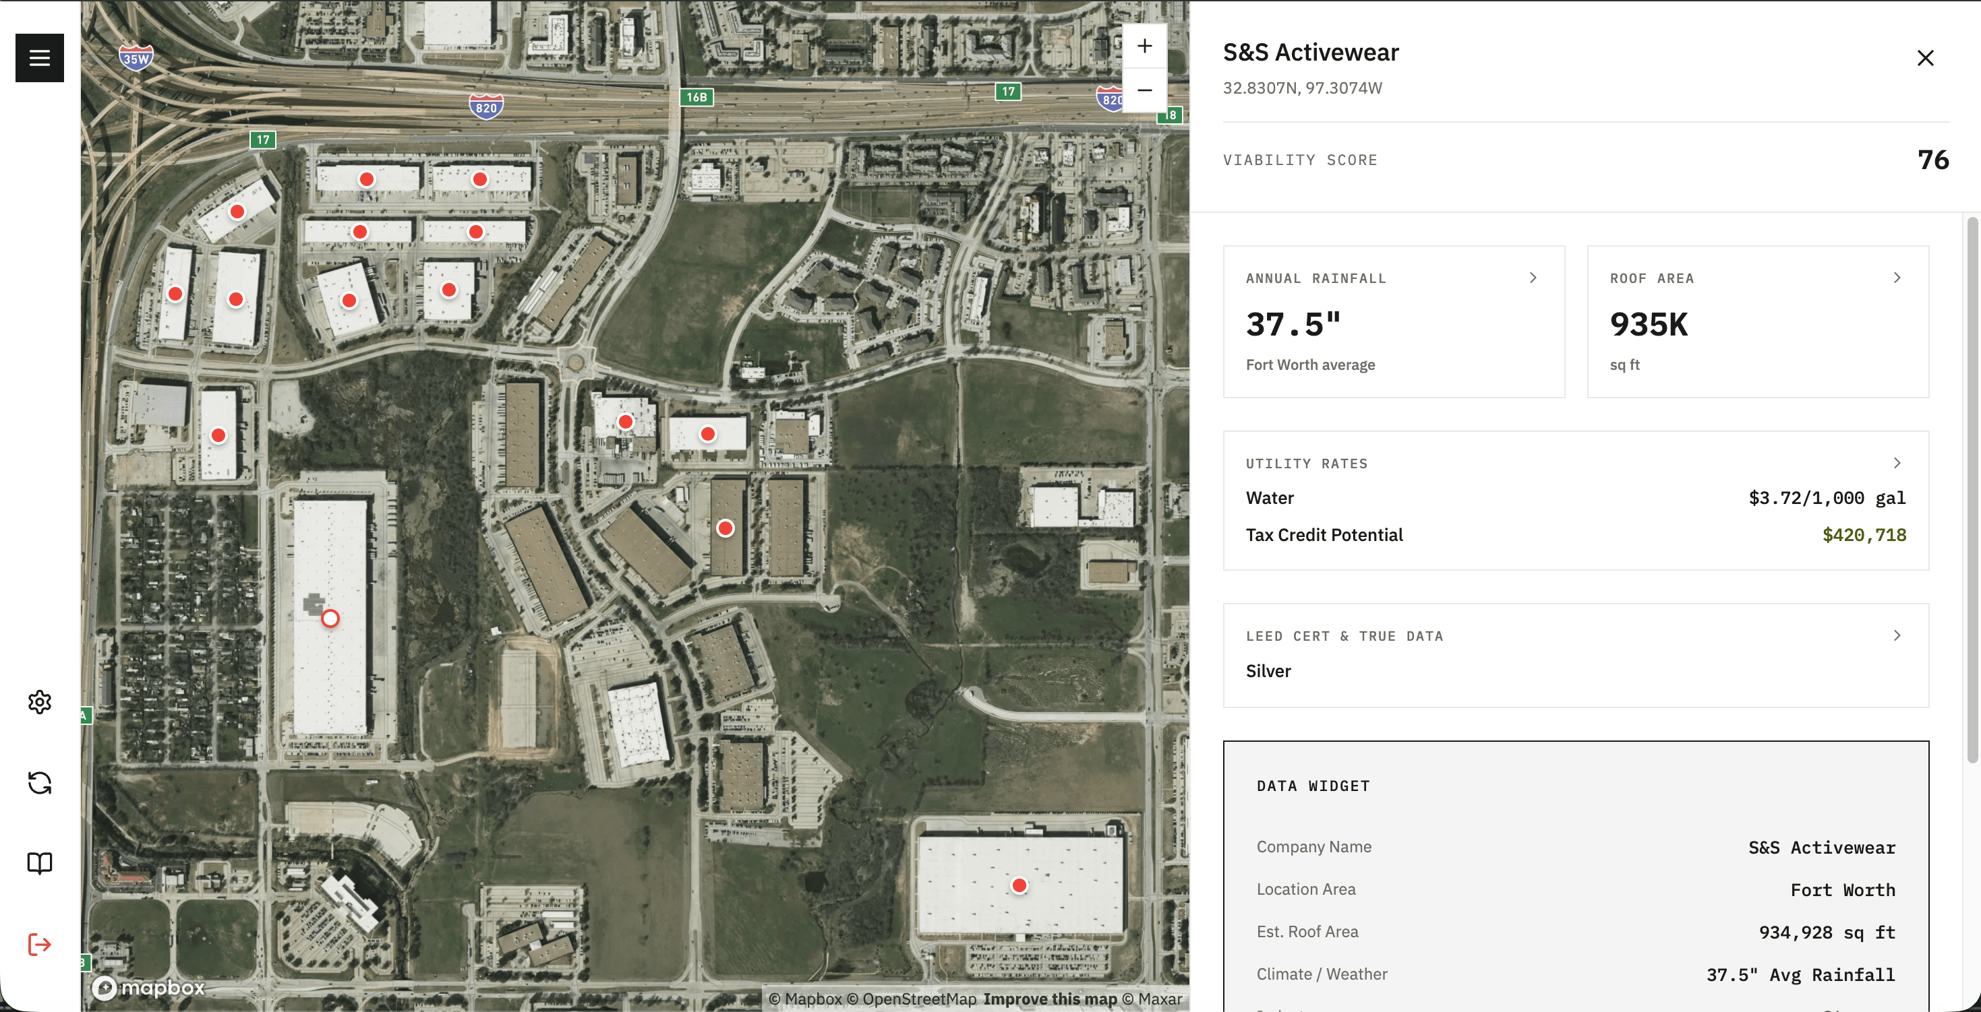Click the refresh icon in the sidebar

39,783
